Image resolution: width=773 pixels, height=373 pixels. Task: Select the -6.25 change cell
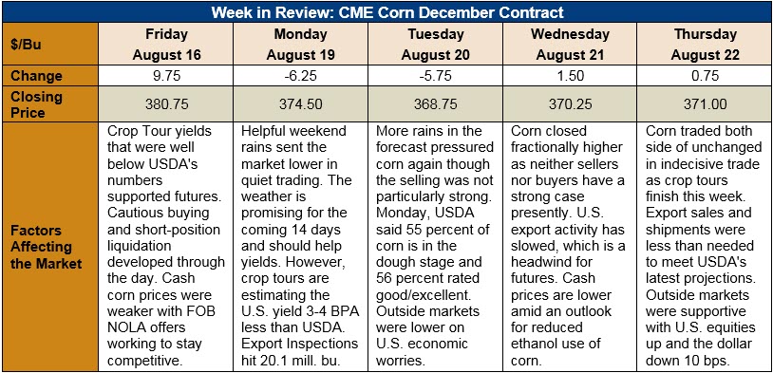coord(300,76)
